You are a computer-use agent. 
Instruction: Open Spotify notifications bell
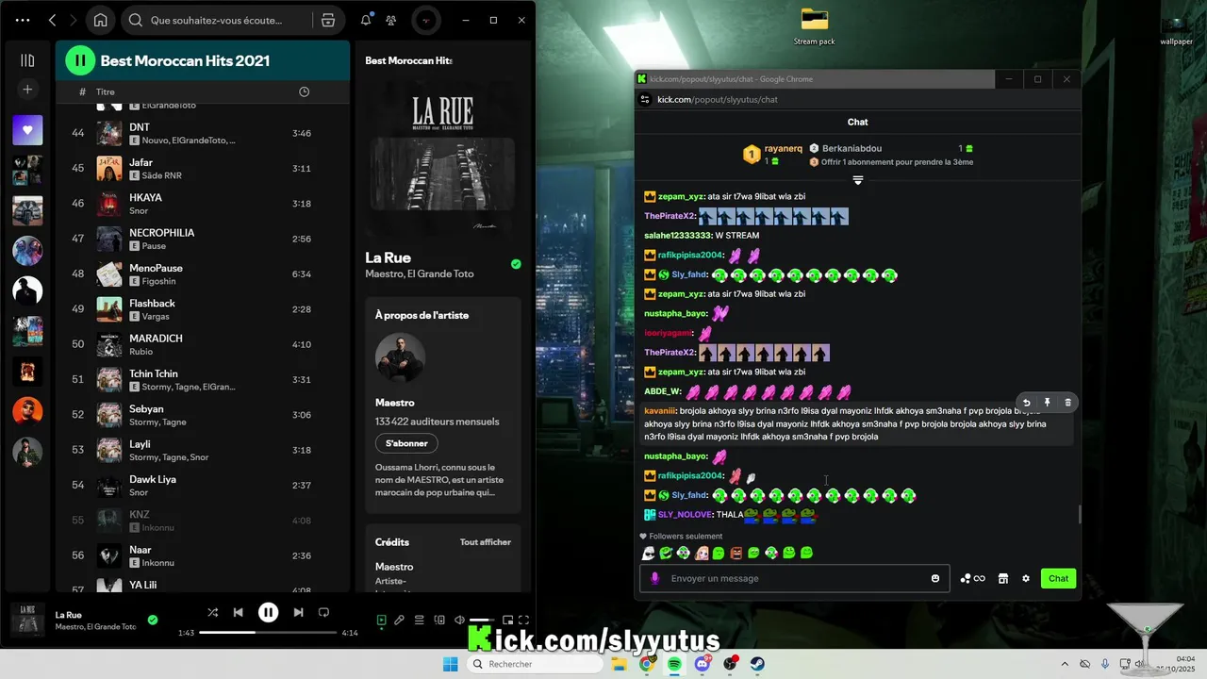[x=366, y=20]
